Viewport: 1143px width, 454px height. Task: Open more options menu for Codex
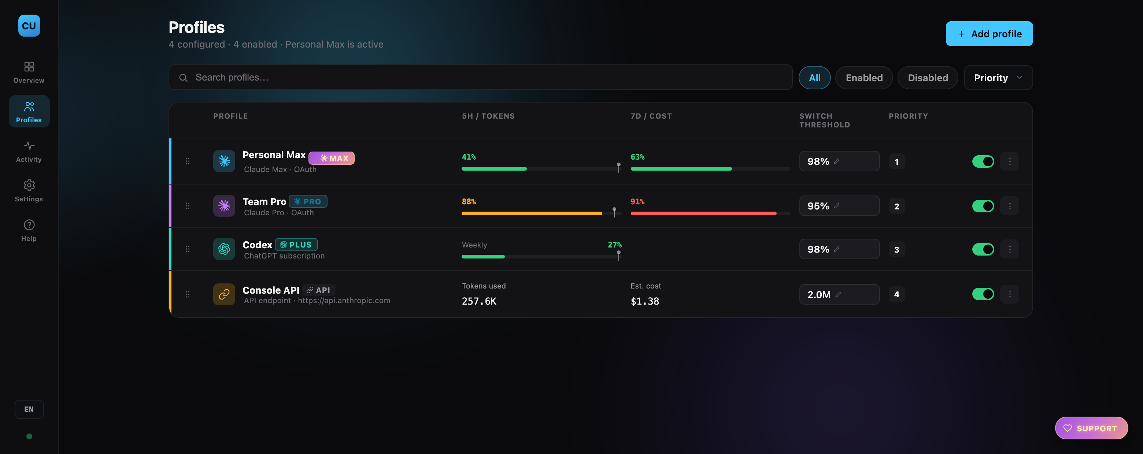[x=1009, y=249]
